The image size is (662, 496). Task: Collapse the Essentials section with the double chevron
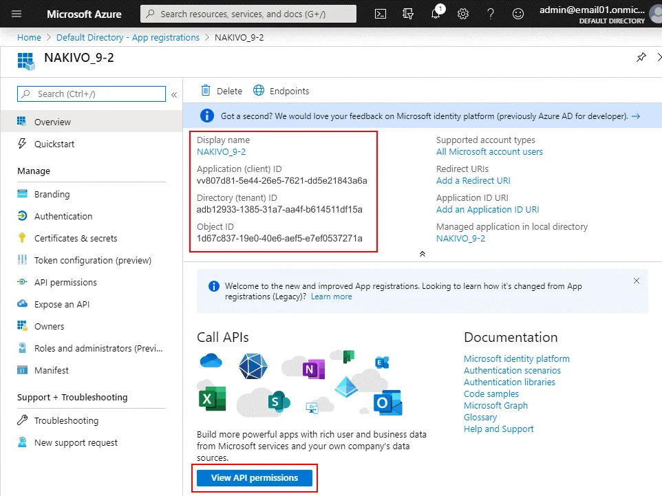click(x=421, y=253)
